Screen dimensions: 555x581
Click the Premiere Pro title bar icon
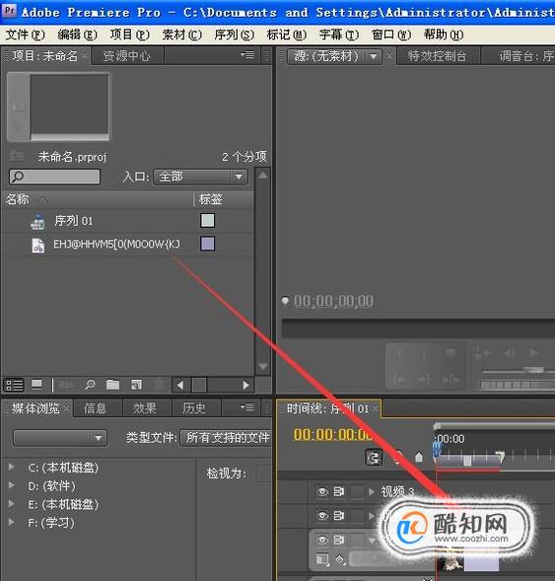tap(9, 11)
